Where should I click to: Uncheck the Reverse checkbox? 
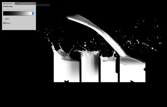click(4, 23)
